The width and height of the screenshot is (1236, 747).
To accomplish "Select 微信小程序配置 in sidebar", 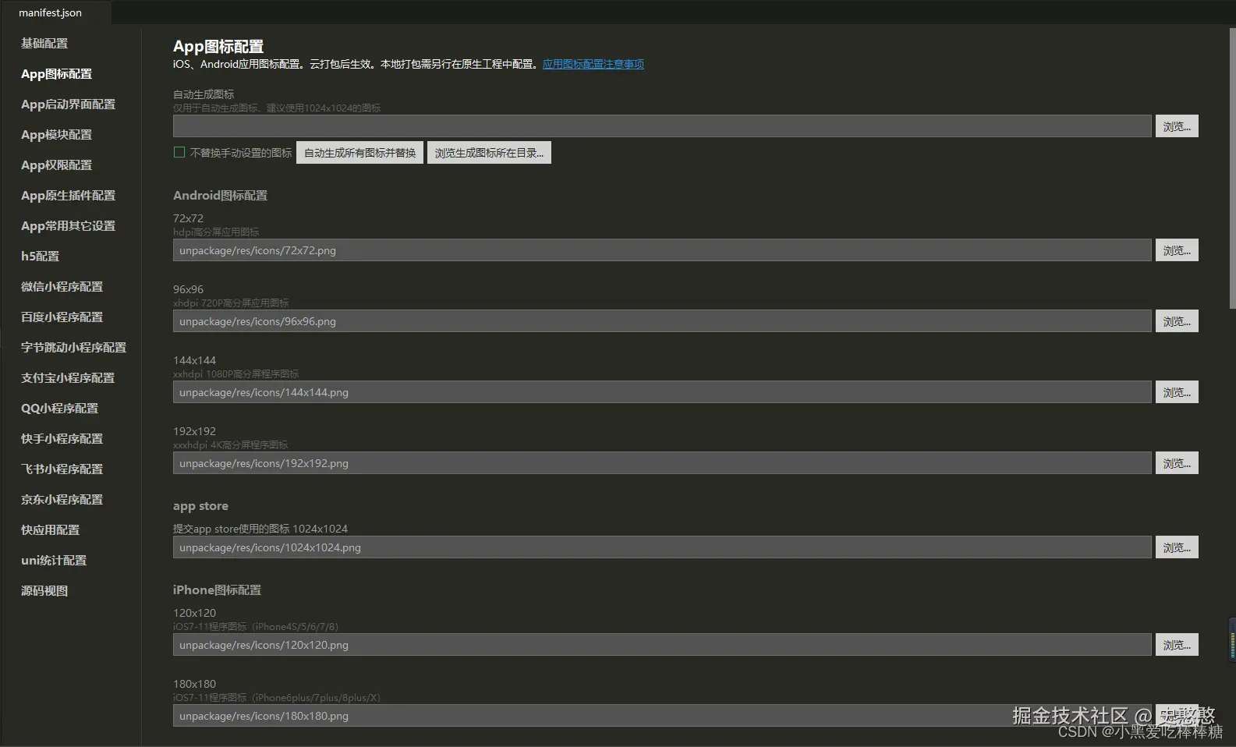I will (62, 287).
